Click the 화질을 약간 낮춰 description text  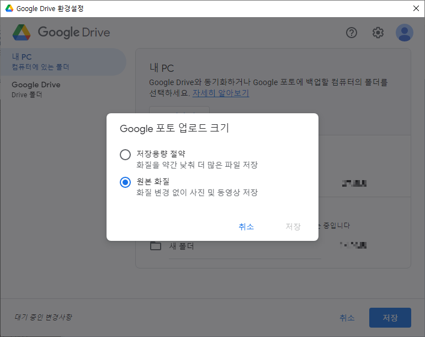197,165
